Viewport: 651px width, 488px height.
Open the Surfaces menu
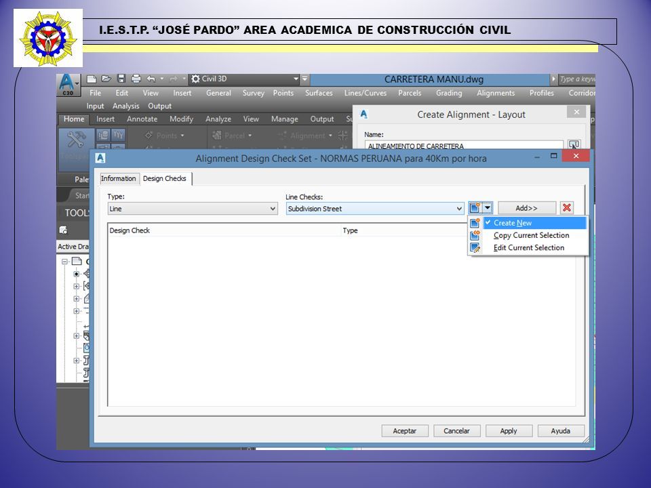click(x=319, y=93)
